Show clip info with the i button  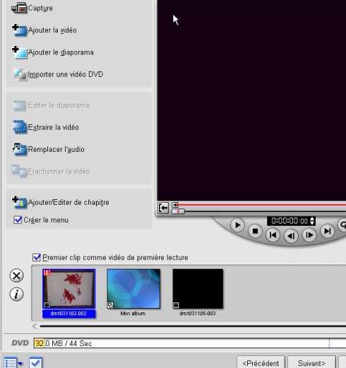tap(16, 295)
